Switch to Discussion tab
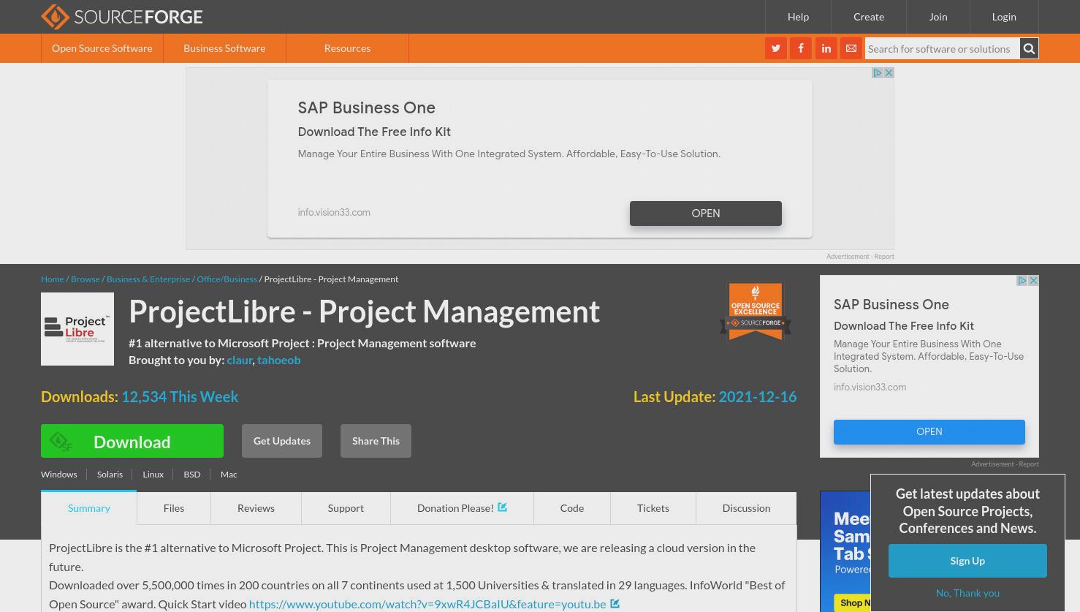The image size is (1080, 612). click(746, 508)
